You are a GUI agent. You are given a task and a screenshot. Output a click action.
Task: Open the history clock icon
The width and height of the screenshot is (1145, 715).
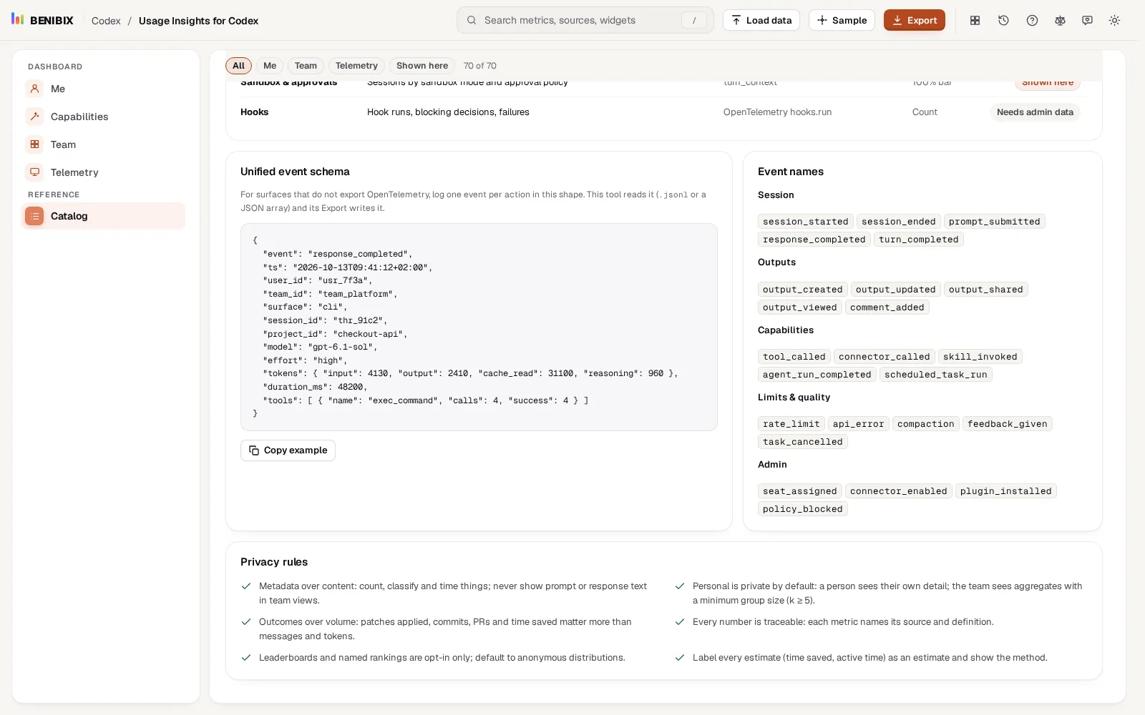click(x=1003, y=21)
